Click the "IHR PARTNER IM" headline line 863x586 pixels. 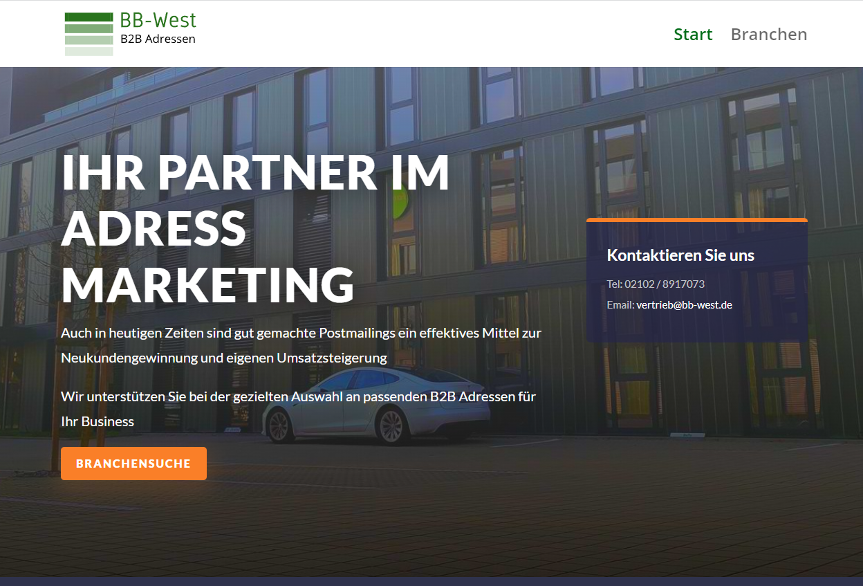(x=255, y=172)
